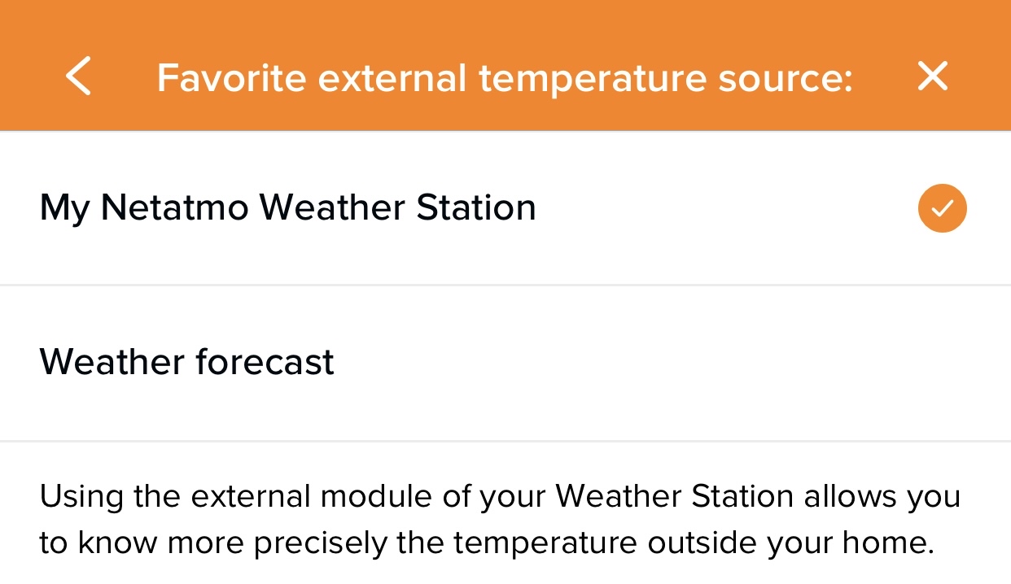Screen dimensions: 1011x584
Task: Tap the word forecast in second option
Action: tap(264, 362)
